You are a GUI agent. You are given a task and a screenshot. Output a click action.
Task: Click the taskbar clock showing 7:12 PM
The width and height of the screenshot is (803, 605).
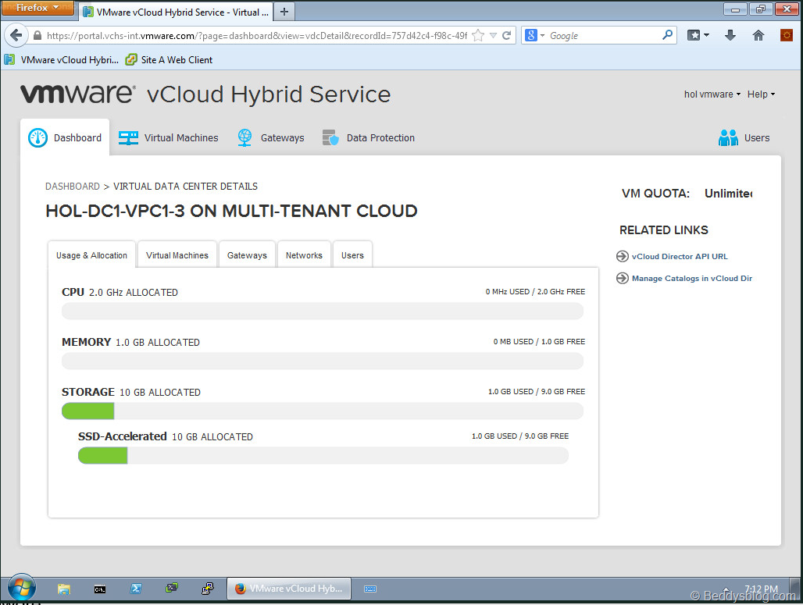pyautogui.click(x=761, y=589)
